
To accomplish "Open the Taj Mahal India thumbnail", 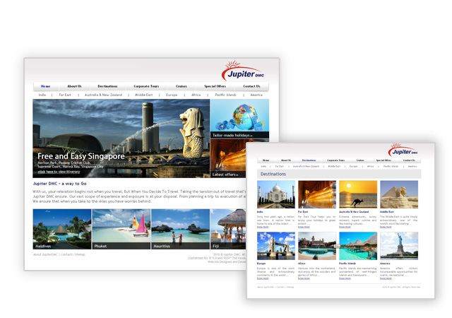I will click(276, 194).
